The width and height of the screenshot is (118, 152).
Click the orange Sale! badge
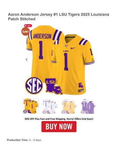[x=25, y=31]
